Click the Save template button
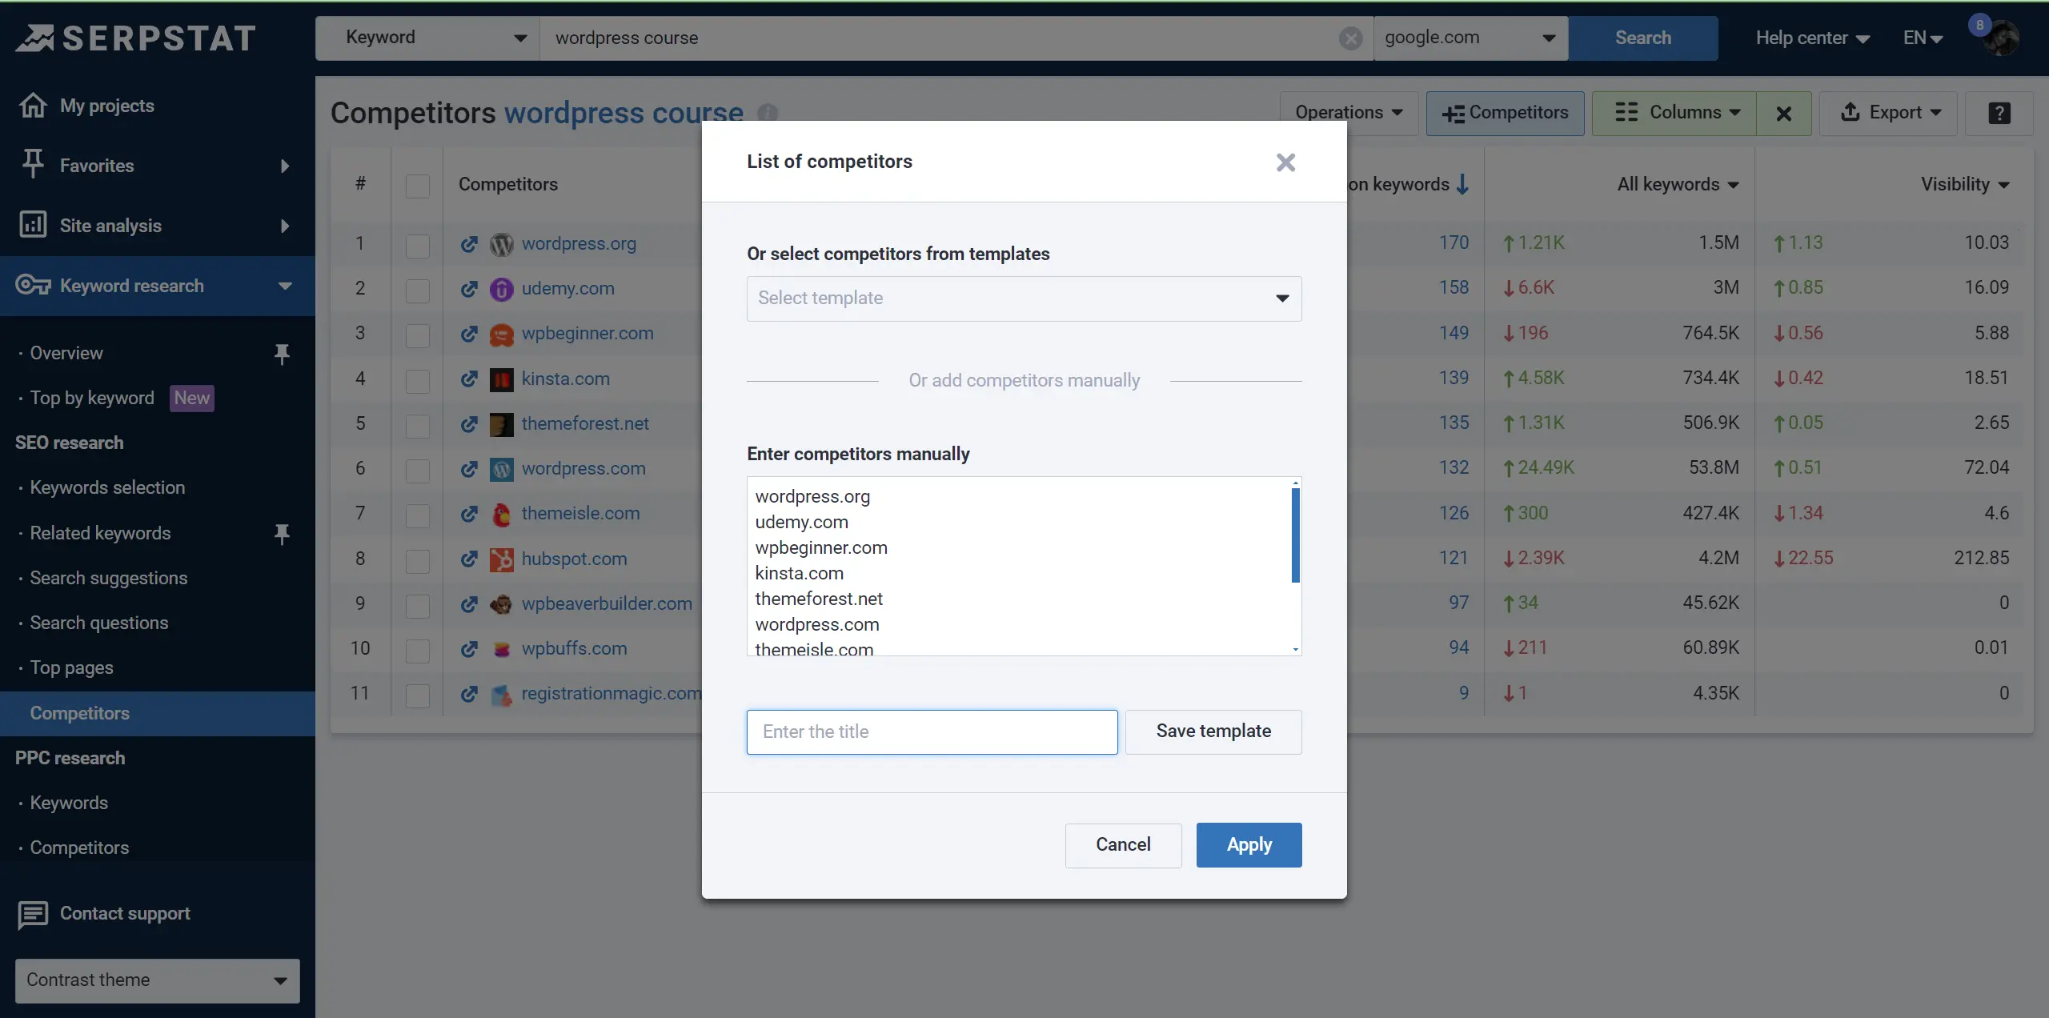 1213,731
